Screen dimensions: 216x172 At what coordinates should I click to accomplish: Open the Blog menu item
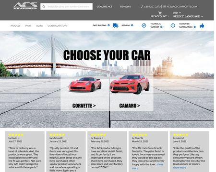tap(39, 26)
